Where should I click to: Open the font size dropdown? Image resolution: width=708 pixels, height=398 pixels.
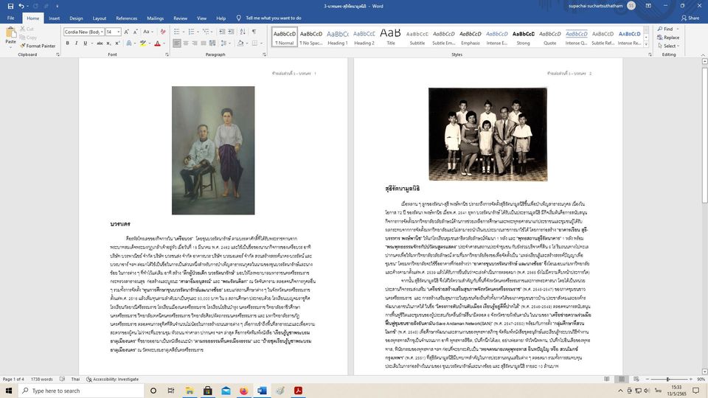119,32
